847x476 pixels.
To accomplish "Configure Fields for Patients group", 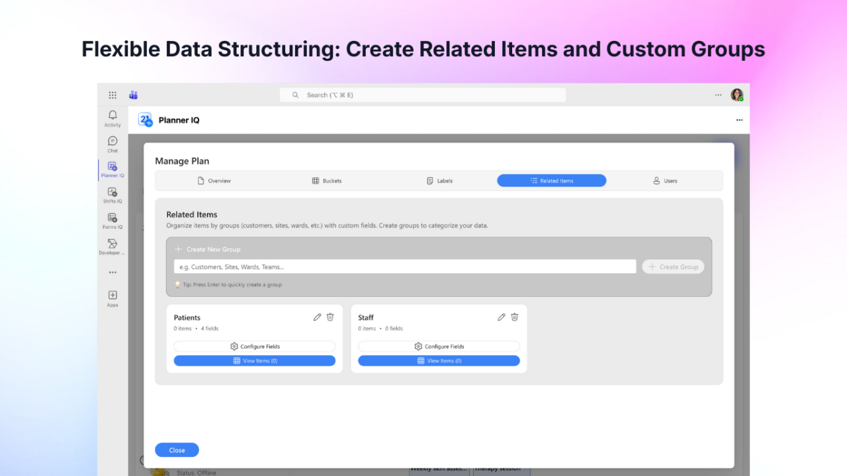I will [255, 346].
